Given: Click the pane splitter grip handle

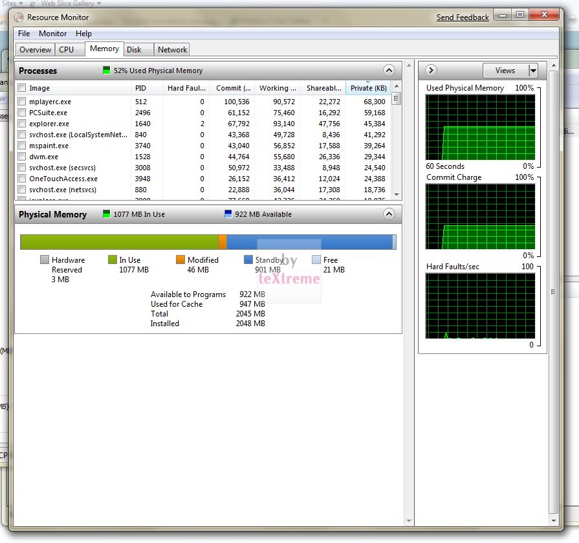Looking at the screenshot, I should [553, 292].
